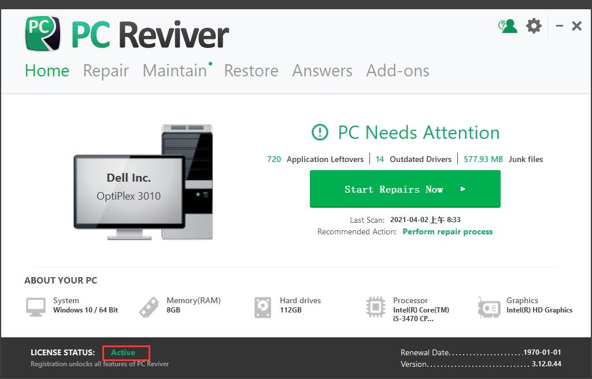592x379 pixels.
Task: Open the help/support person icon
Action: pyautogui.click(x=507, y=25)
